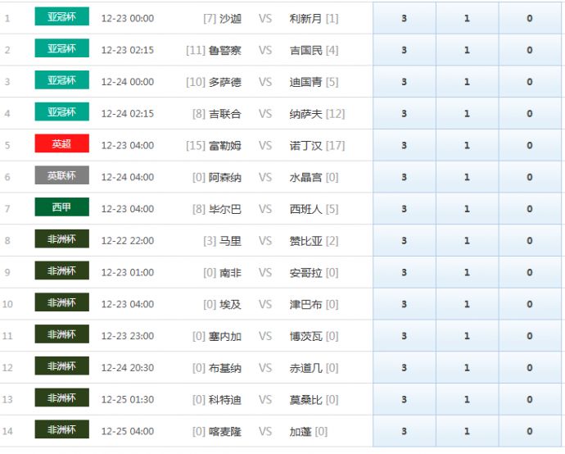Click the red 英超 league tag
The height and width of the screenshot is (454, 565).
click(x=61, y=144)
